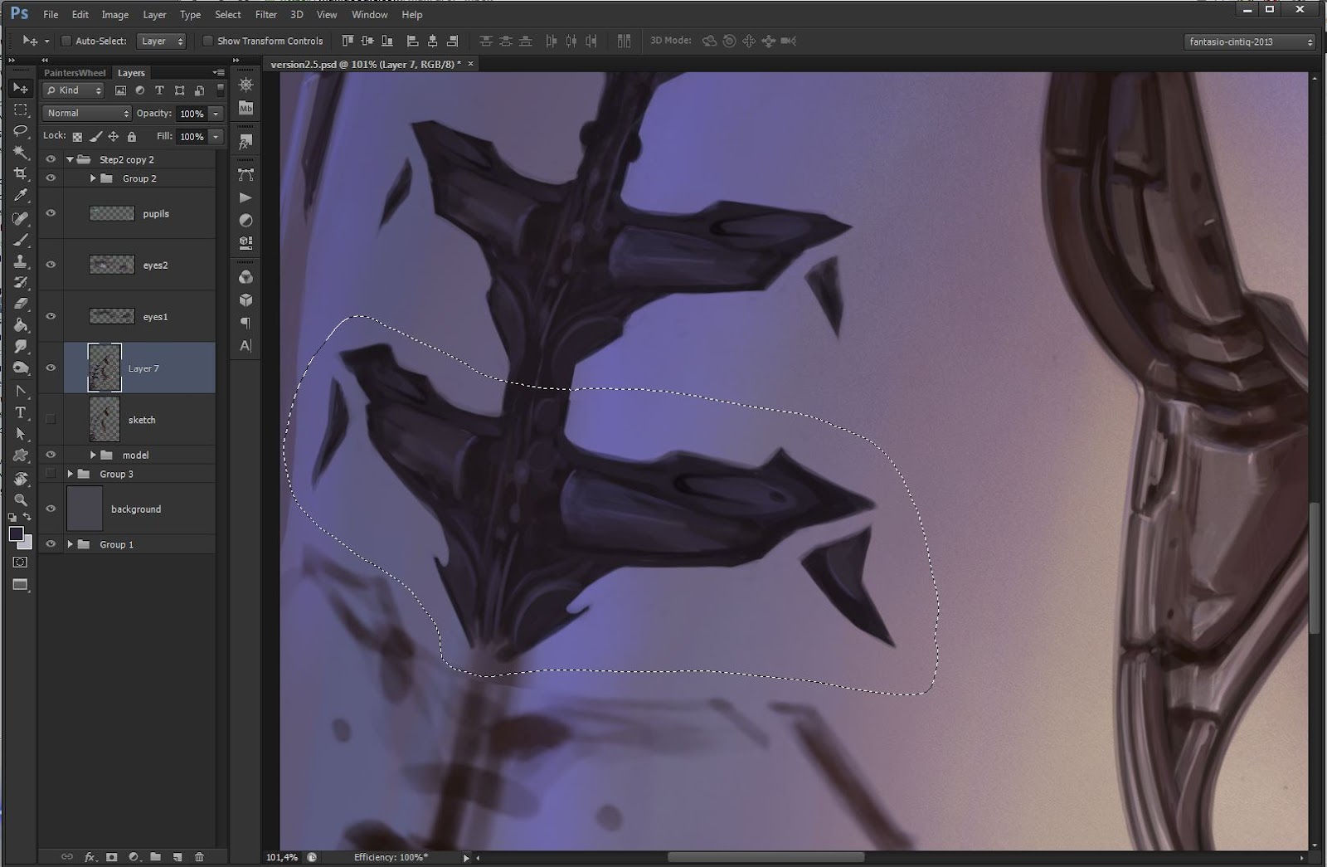Open the Kind filter dropdown

[x=74, y=90]
